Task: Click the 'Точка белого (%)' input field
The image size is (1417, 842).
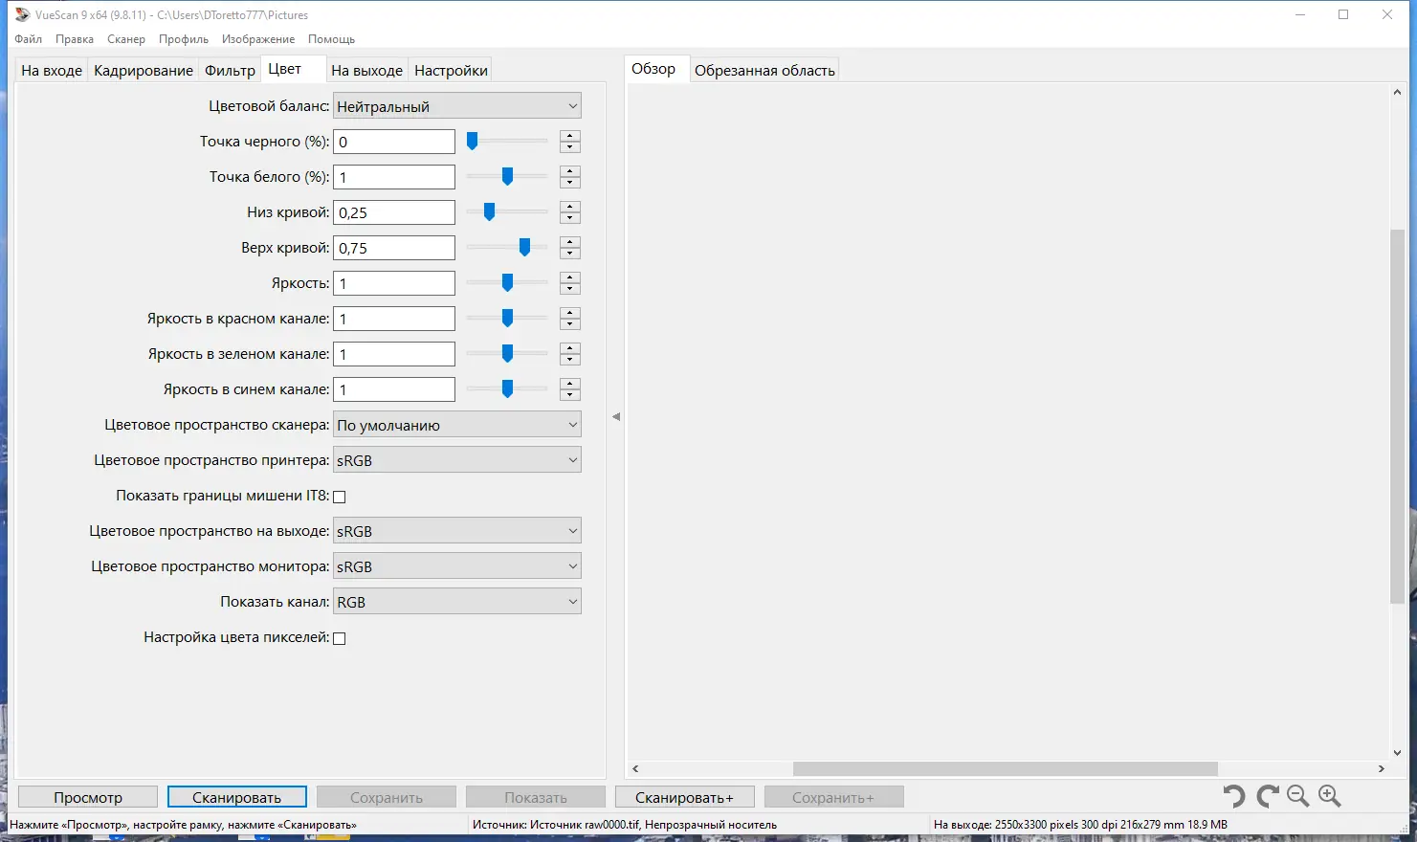Action: (394, 177)
